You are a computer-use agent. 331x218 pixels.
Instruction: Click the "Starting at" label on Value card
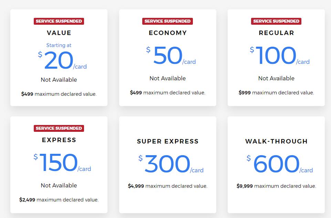point(59,45)
